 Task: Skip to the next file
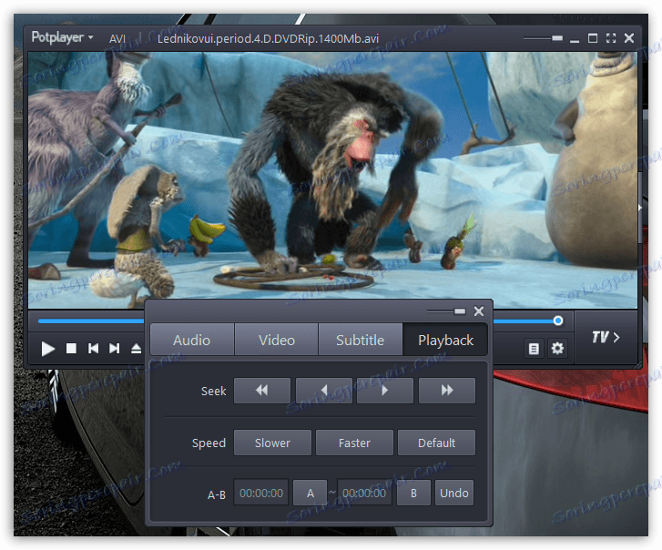[x=114, y=349]
